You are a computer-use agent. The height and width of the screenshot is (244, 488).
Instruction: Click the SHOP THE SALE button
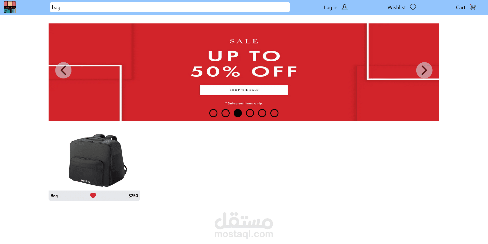click(244, 90)
